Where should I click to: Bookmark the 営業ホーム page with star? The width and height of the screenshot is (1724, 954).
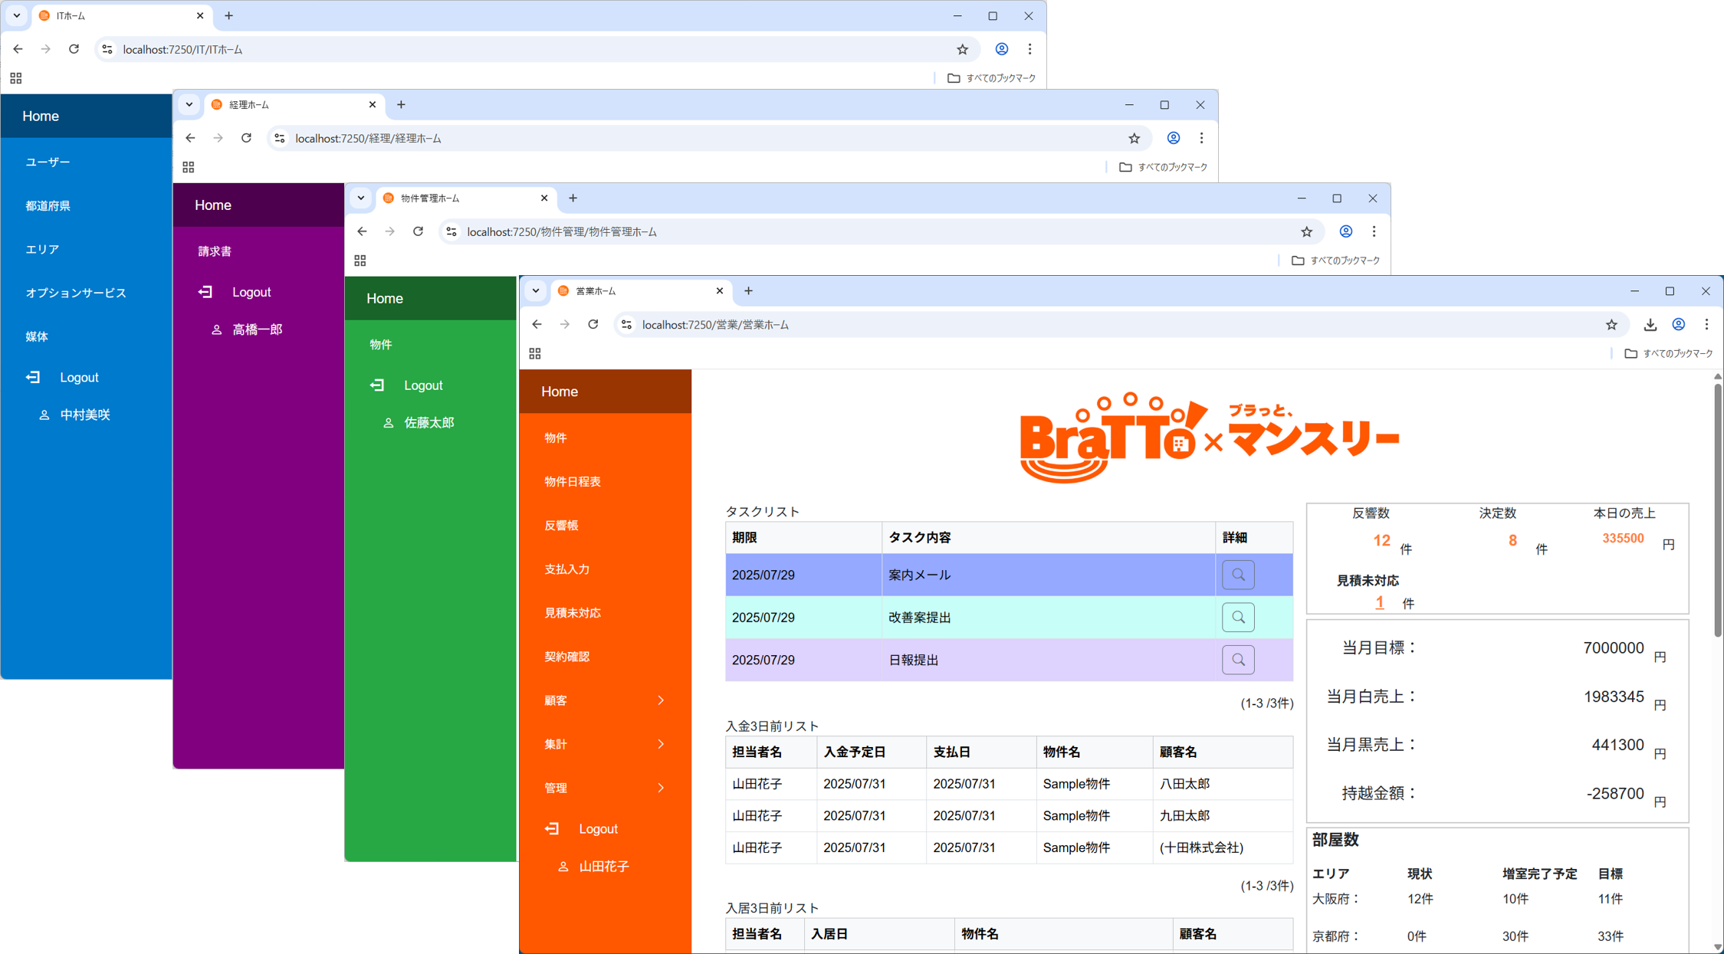point(1611,325)
